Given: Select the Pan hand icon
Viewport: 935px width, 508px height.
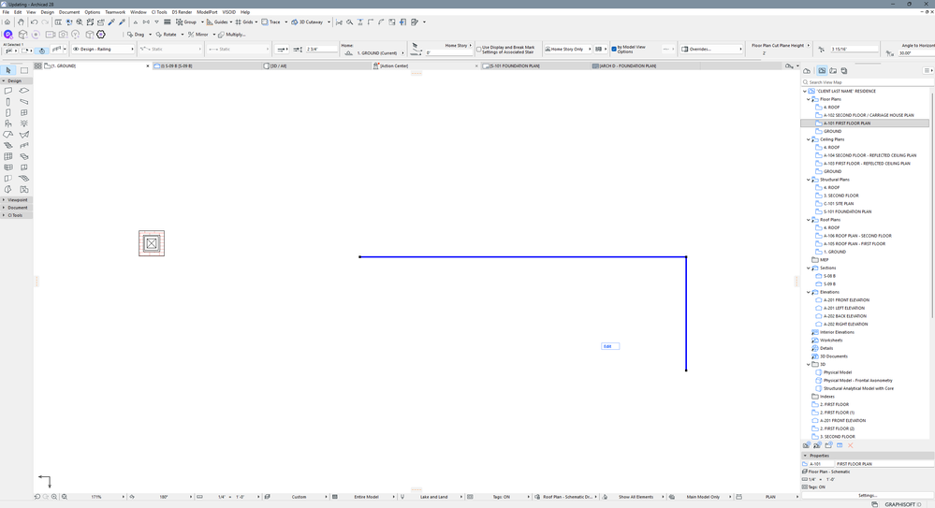Looking at the screenshot, I should tap(21, 22).
